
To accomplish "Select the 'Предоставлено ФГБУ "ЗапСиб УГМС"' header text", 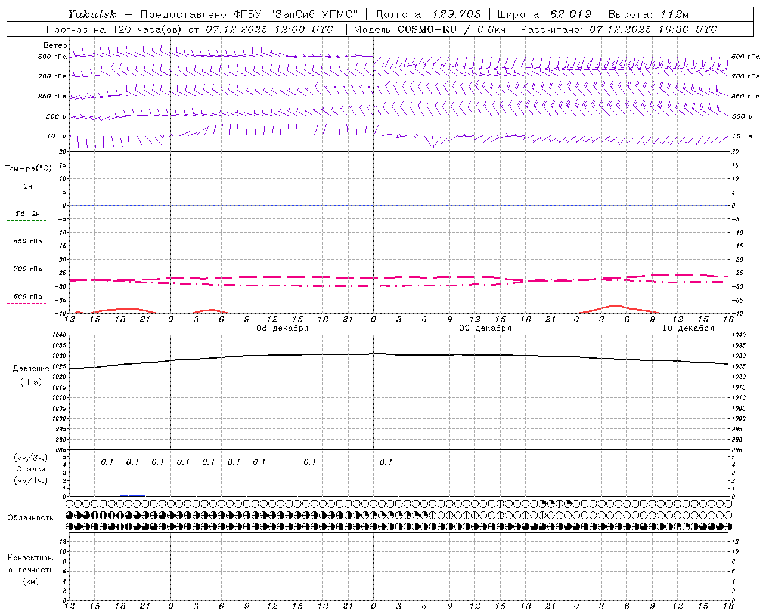I will [249, 14].
